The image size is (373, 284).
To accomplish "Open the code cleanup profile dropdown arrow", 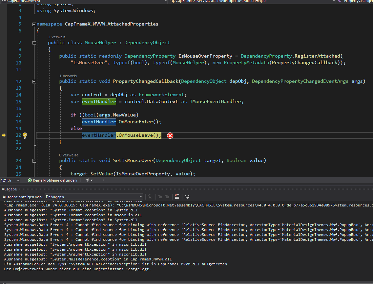I will tap(92, 180).
